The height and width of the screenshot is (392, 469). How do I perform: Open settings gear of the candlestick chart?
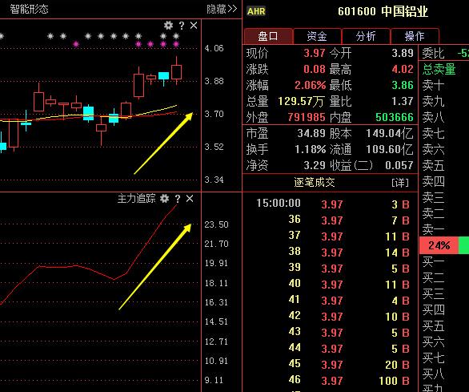pos(168,25)
